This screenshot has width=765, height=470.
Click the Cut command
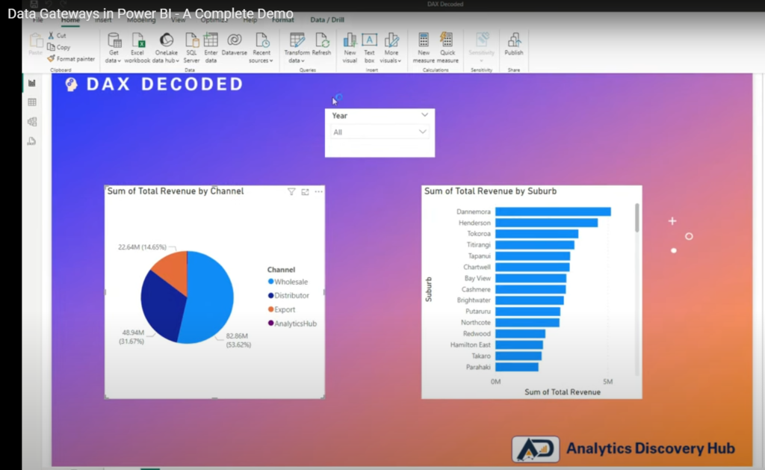57,36
